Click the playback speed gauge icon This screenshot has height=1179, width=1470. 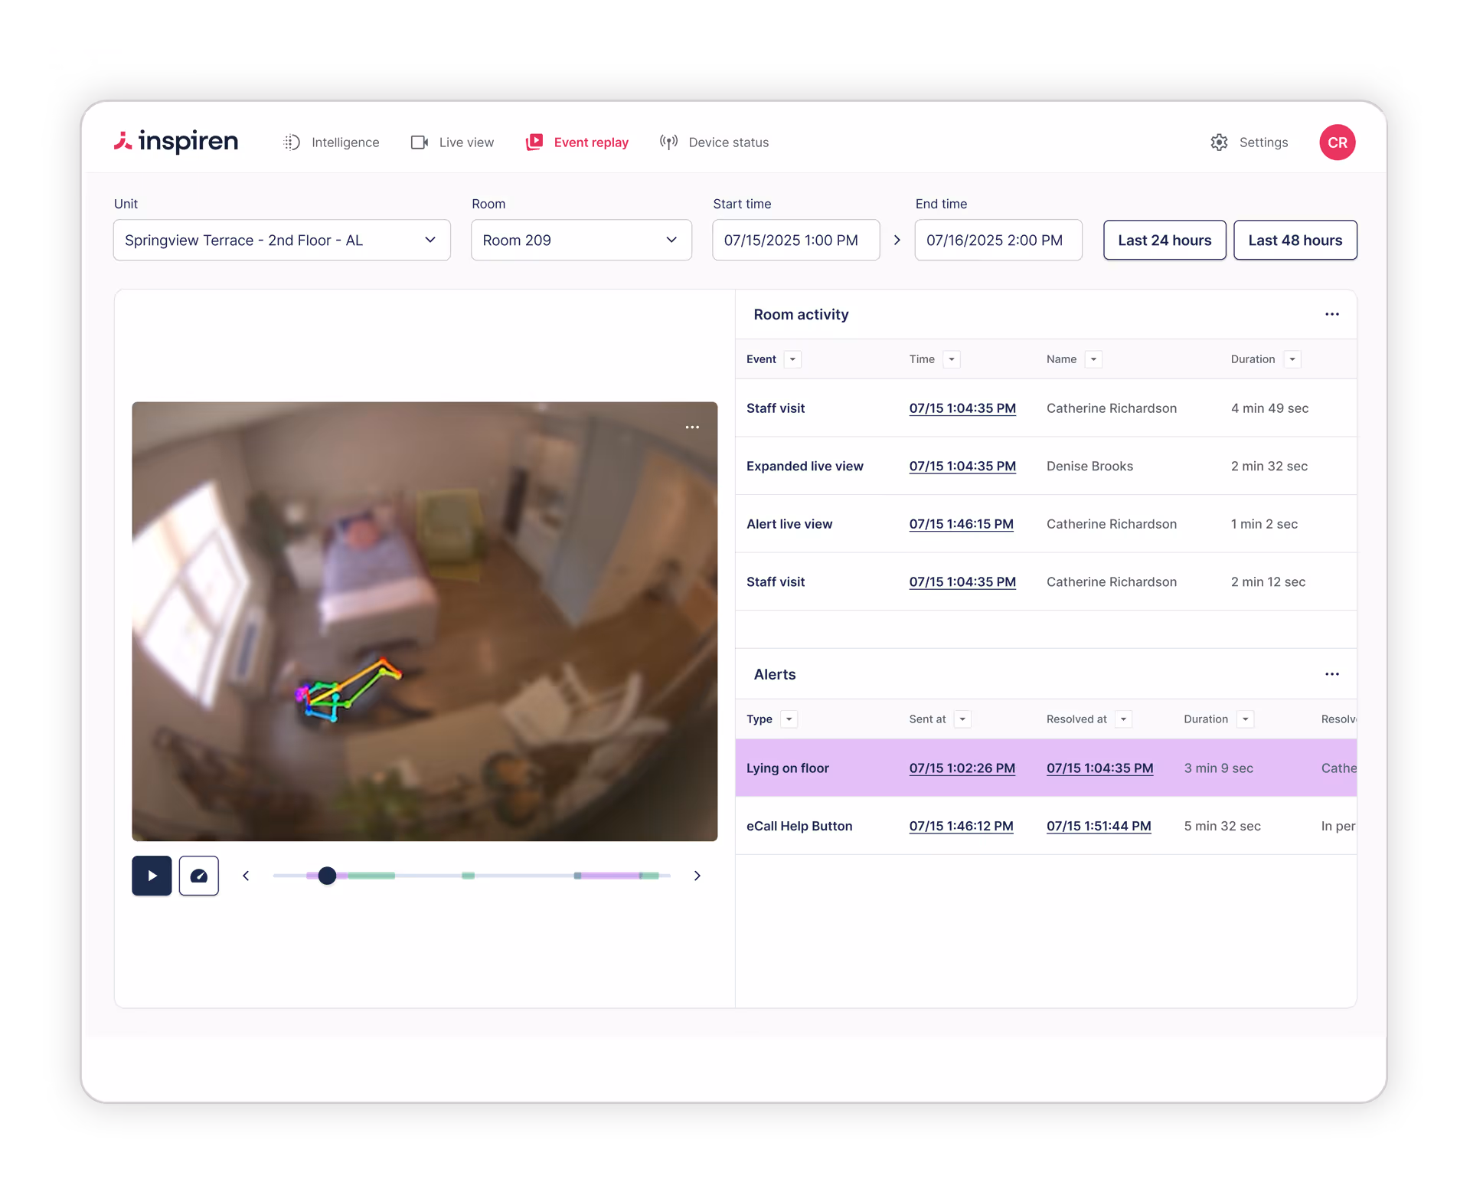(x=198, y=876)
